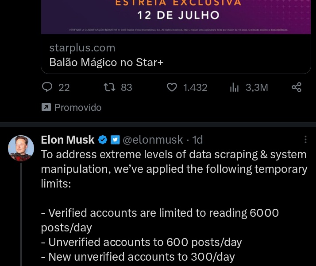The image size is (316, 266).
Task: Click the 1d timestamp on the tweet
Action: tap(197, 140)
